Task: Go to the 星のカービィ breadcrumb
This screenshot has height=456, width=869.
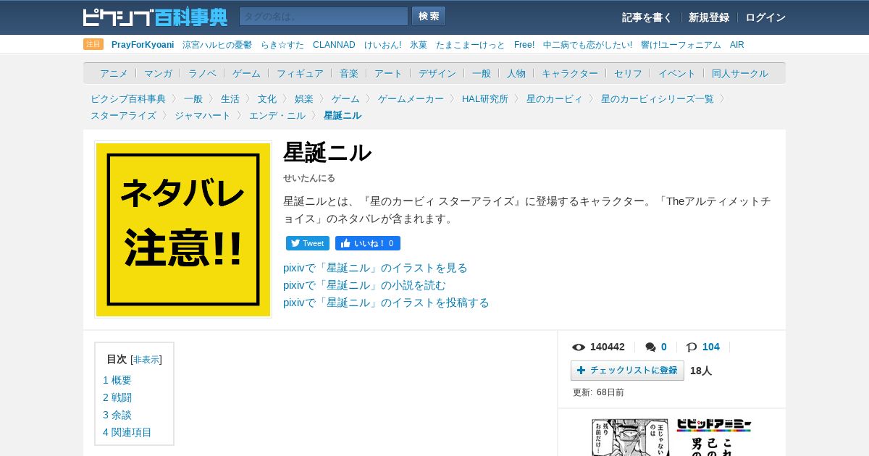Action: (x=555, y=99)
